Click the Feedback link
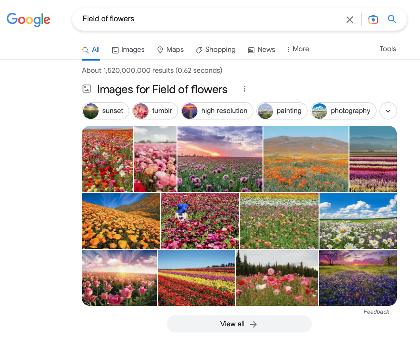 [x=376, y=312]
